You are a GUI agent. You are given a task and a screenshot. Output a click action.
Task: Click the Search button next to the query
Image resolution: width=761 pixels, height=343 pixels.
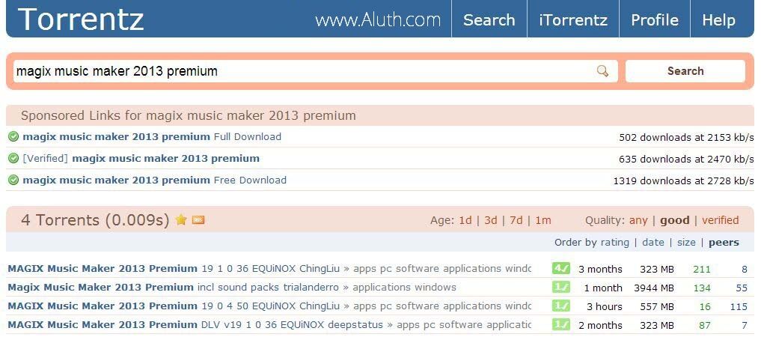[x=685, y=71]
